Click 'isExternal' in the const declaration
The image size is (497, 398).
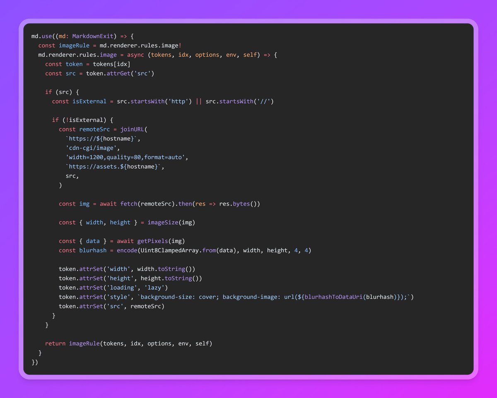89,101
